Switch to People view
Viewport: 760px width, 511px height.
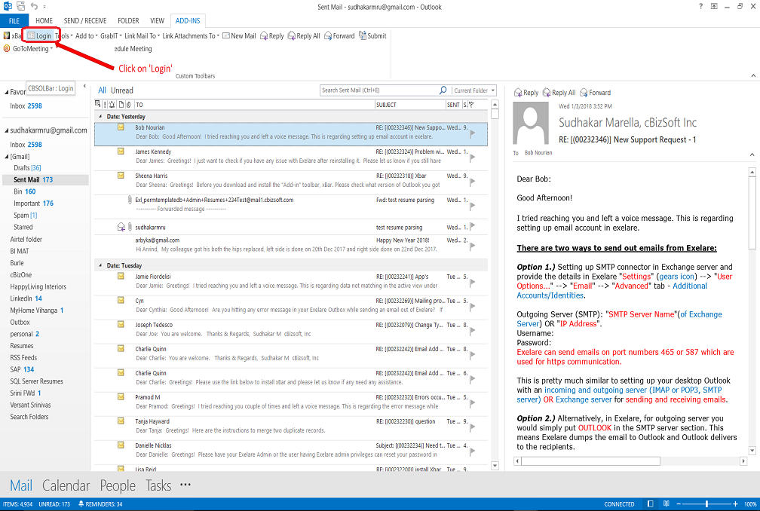118,485
